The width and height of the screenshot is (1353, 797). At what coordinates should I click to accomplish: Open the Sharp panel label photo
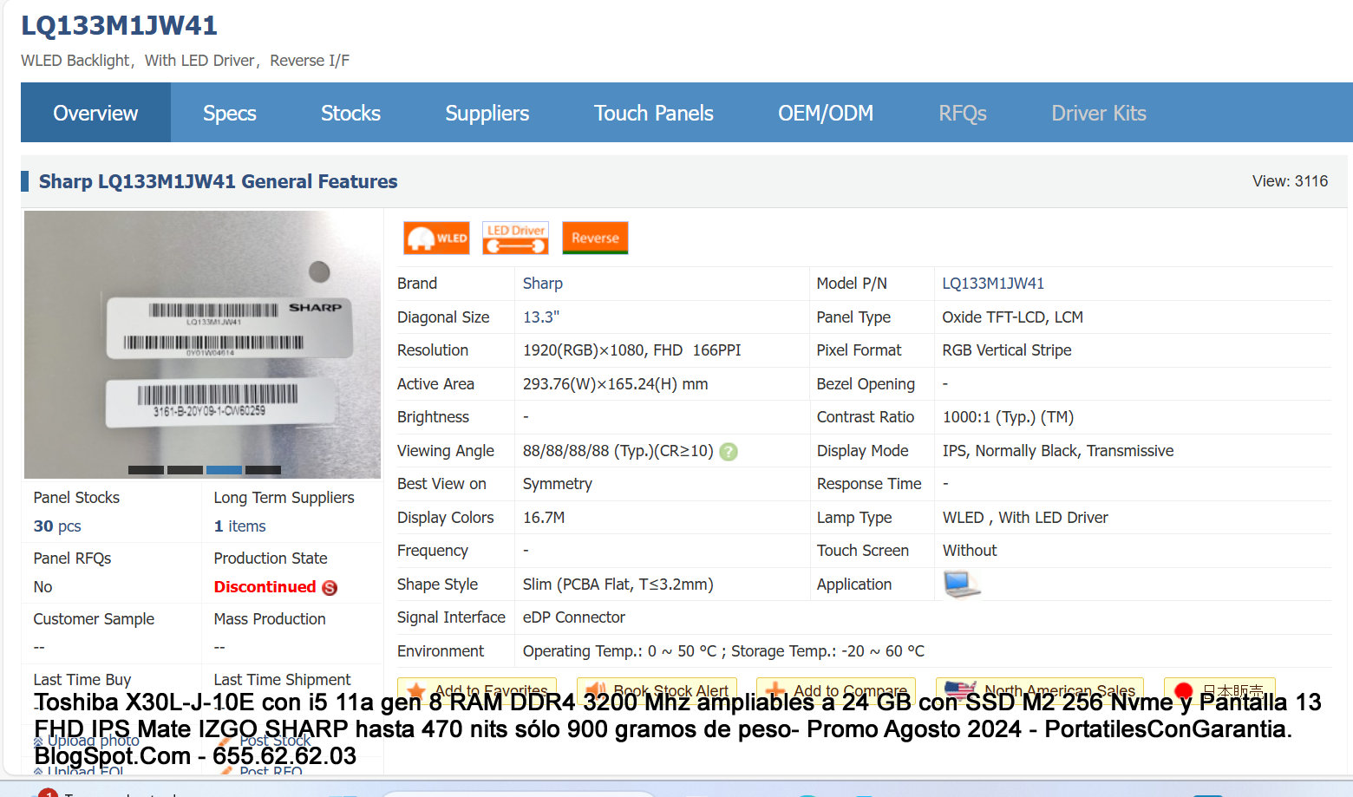coord(202,344)
